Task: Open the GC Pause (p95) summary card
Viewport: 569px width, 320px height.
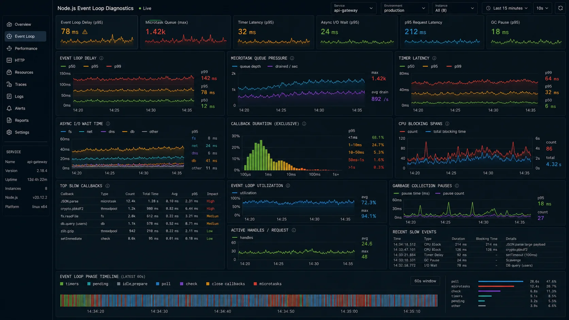Action: pyautogui.click(x=526, y=32)
